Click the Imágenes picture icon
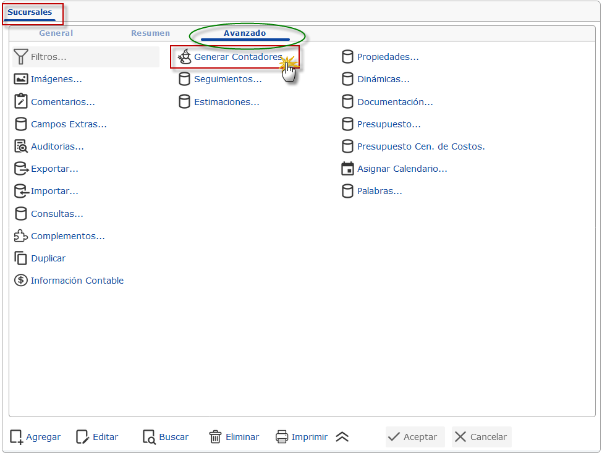Viewport: 602px width, 453px height. 21,79
